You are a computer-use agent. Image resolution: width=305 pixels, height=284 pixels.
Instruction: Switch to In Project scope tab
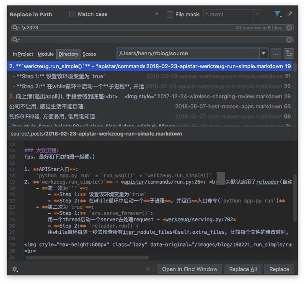click(23, 54)
